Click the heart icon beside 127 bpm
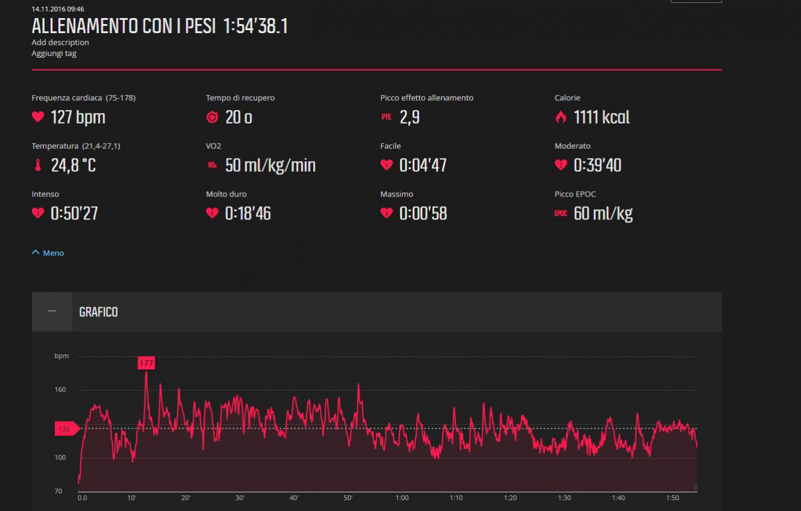The image size is (801, 511). tap(38, 117)
